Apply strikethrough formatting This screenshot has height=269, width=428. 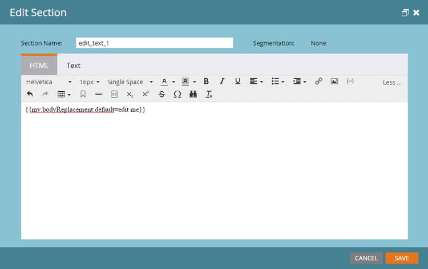click(161, 94)
